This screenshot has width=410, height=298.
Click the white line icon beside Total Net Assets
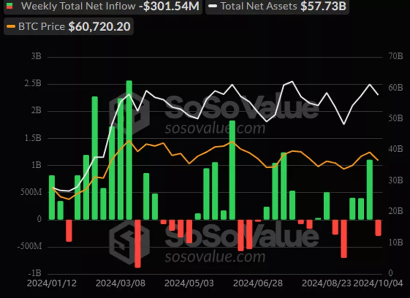click(x=212, y=7)
